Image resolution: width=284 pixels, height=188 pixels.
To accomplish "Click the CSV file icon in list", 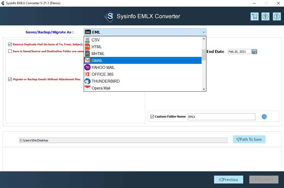I will (87, 40).
